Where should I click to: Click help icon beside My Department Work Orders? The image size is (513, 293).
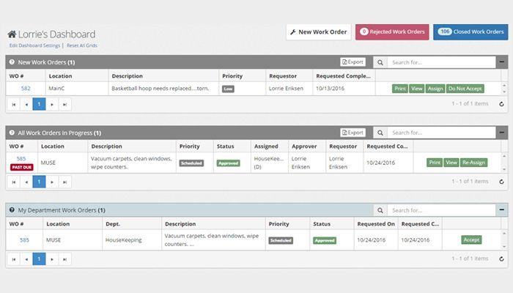point(12,210)
